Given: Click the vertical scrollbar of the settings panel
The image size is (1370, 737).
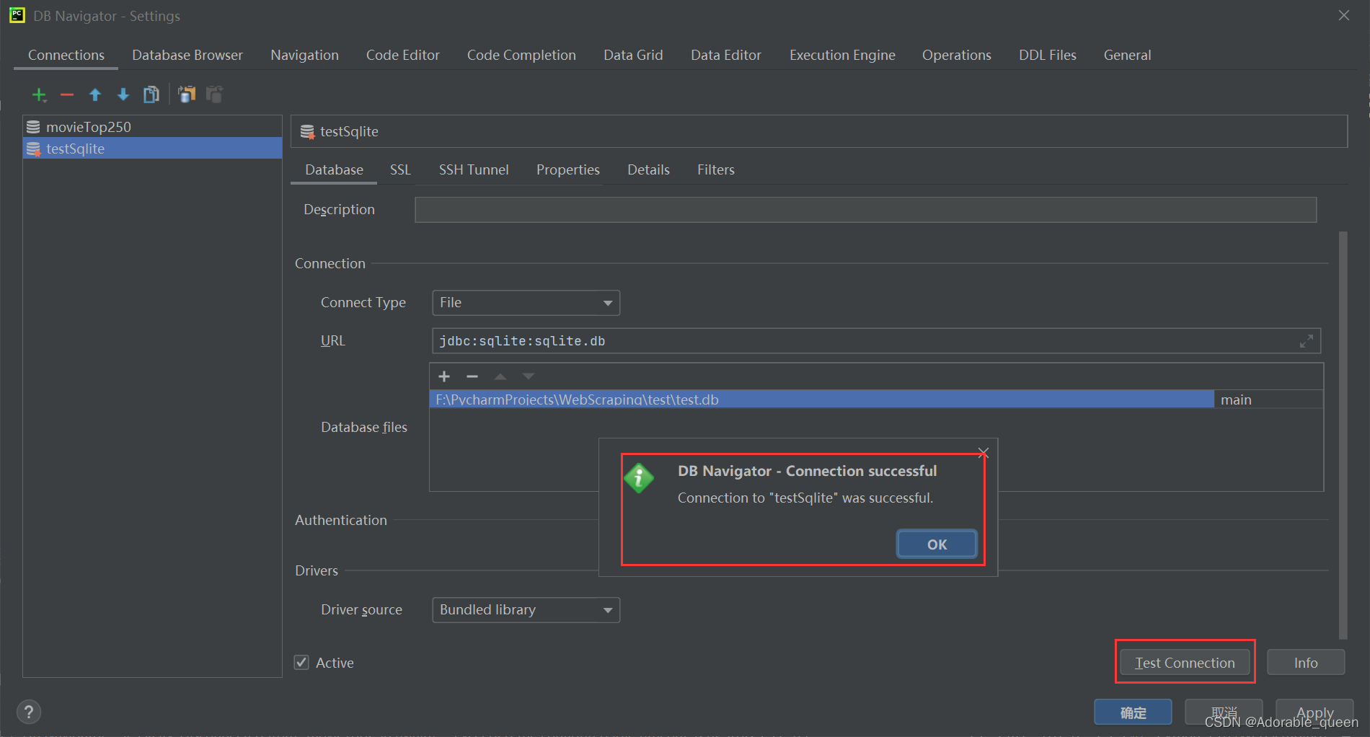Looking at the screenshot, I should 1343,435.
